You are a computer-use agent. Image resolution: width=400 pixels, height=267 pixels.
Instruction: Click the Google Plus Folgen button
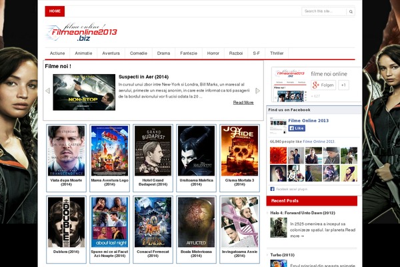tap(323, 85)
